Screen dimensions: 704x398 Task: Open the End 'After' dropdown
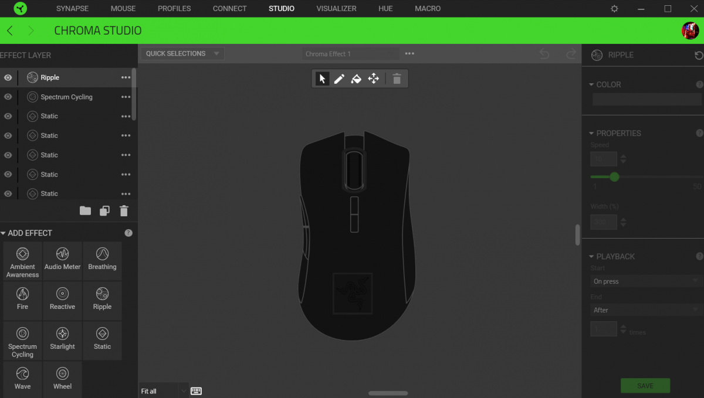647,310
